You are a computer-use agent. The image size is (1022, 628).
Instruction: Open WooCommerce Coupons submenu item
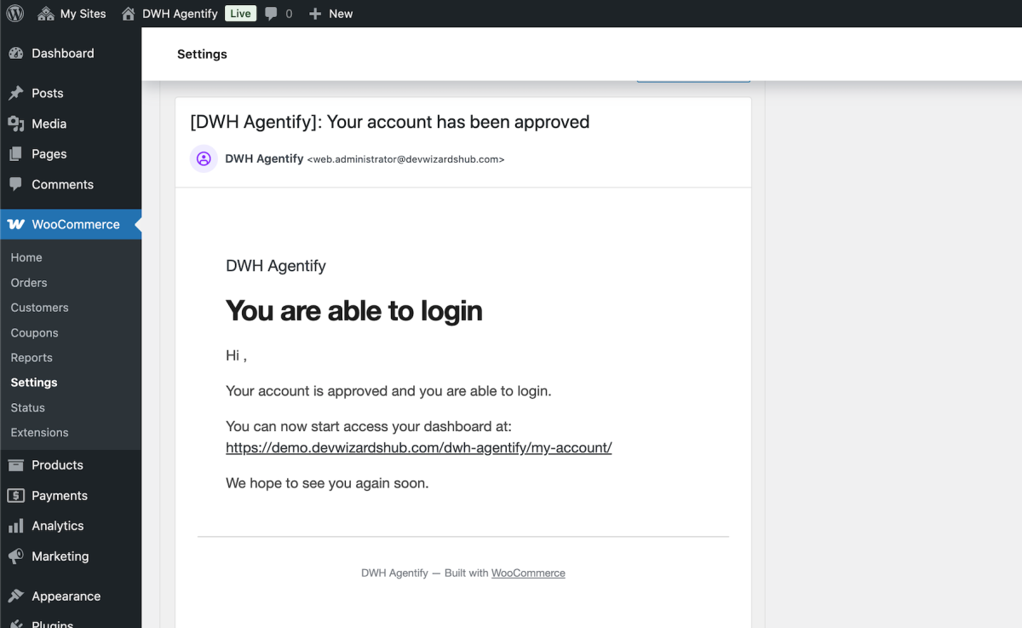[34, 333]
